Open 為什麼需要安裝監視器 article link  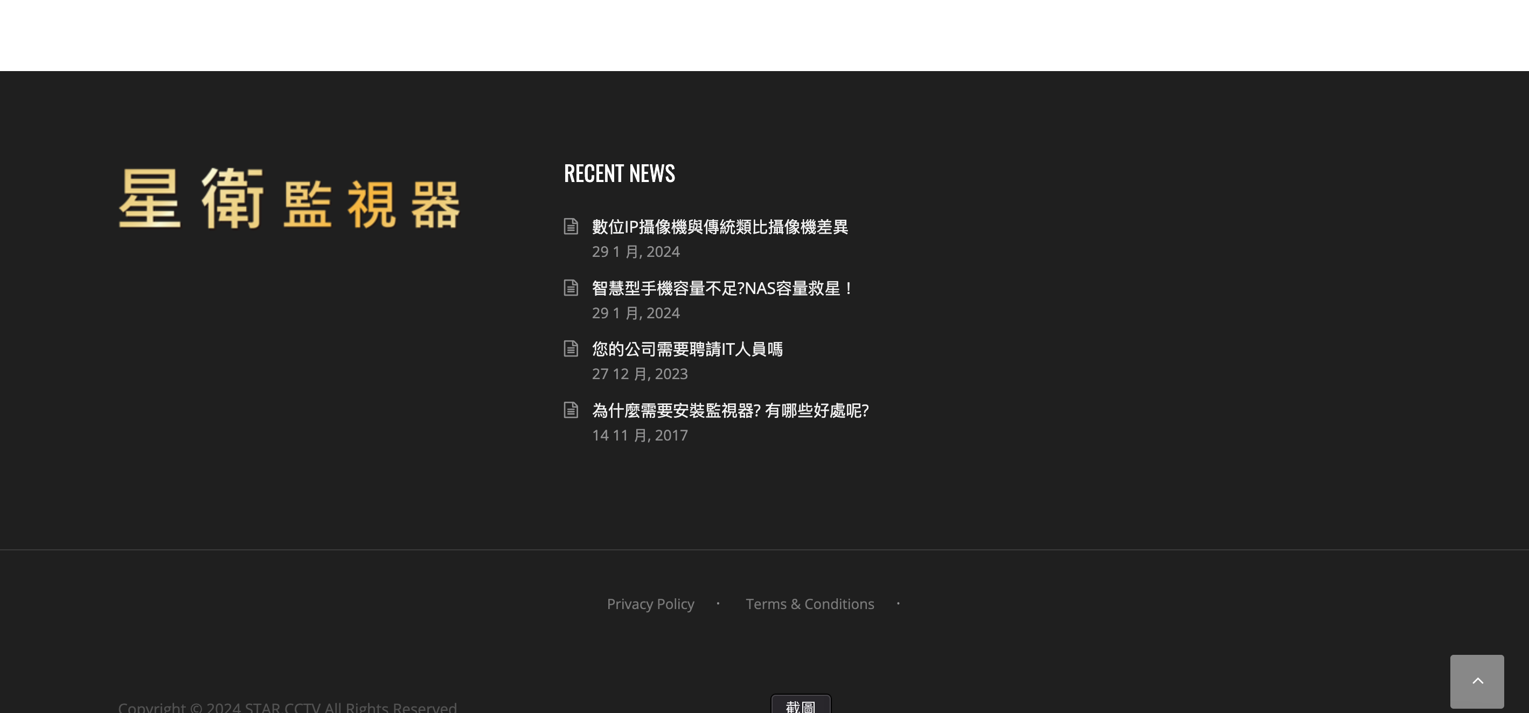pyautogui.click(x=729, y=411)
